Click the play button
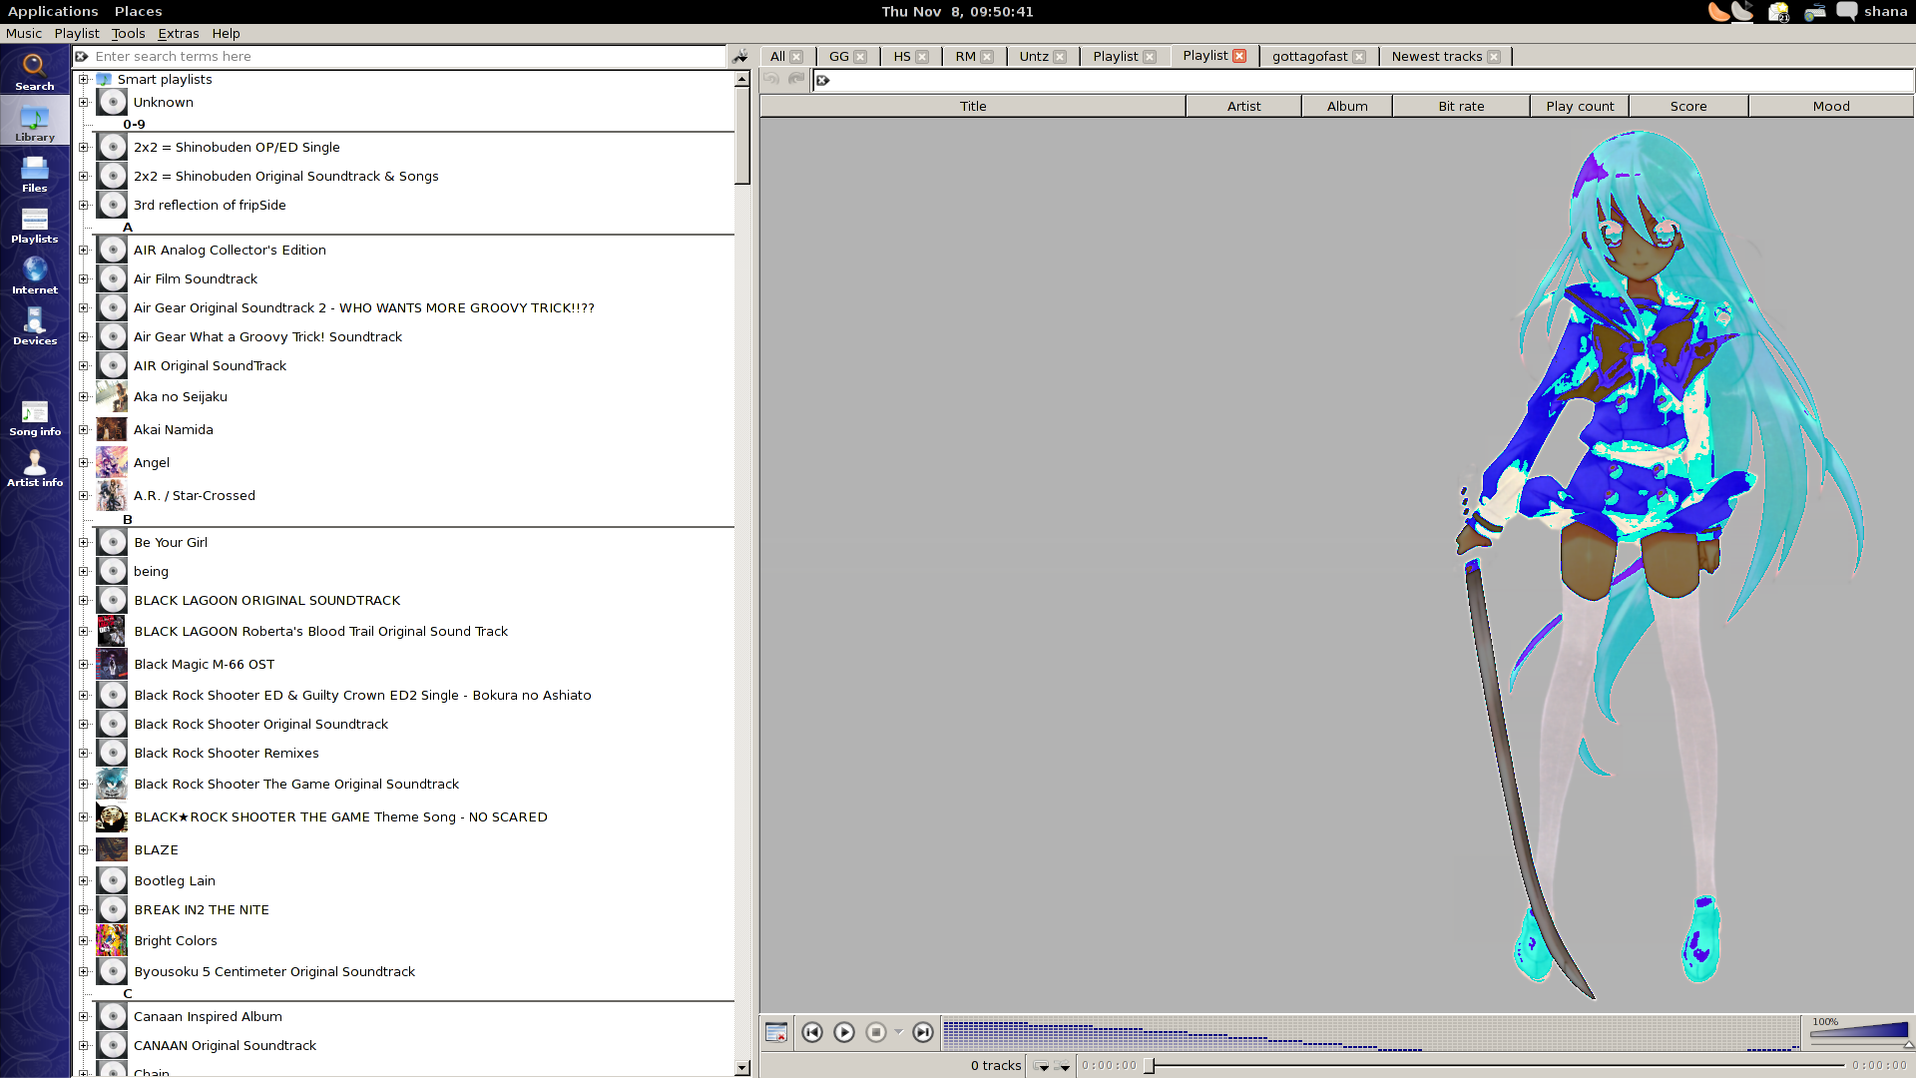The width and height of the screenshot is (1916, 1078). point(843,1032)
